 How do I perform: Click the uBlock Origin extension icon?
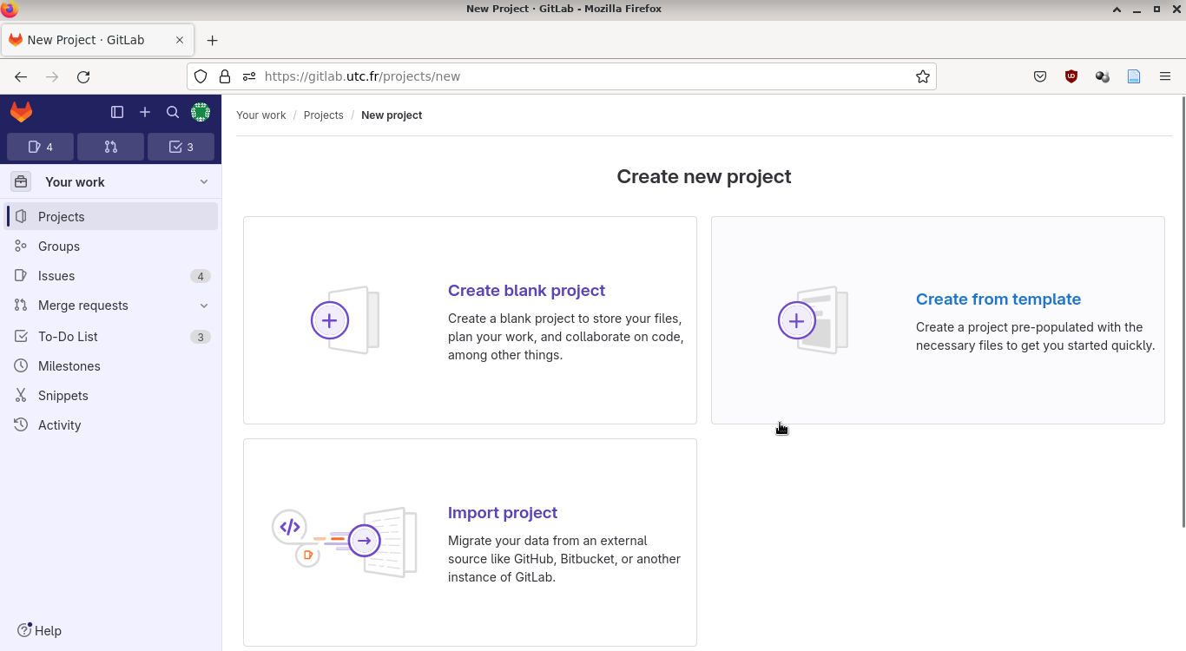pyautogui.click(x=1071, y=76)
